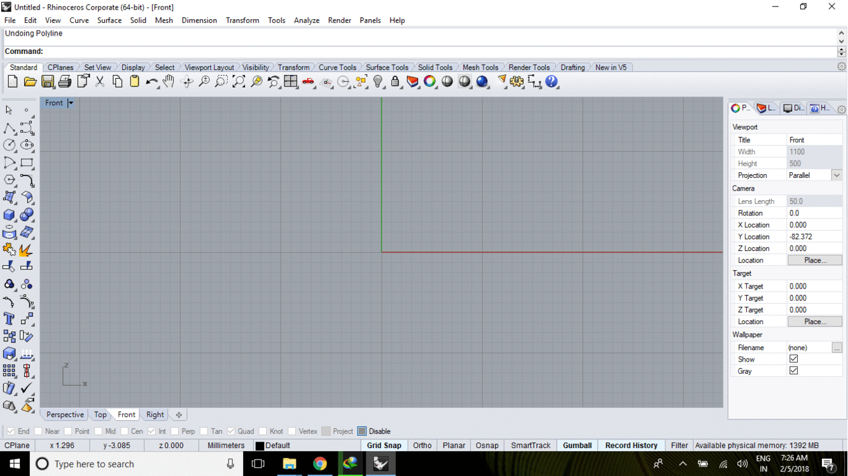The width and height of the screenshot is (848, 476).
Task: Select the Zoom Extents icon
Action: (239, 81)
